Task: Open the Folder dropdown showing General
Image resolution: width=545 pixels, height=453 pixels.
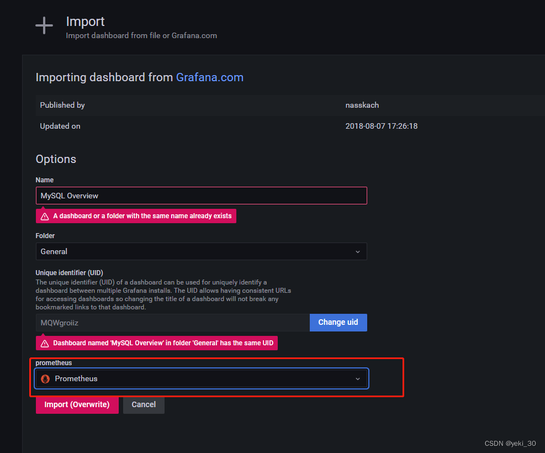Action: [x=201, y=251]
